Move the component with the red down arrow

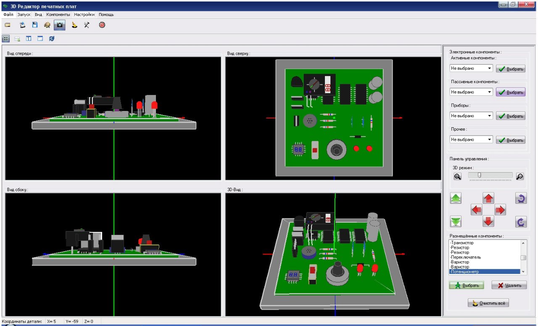tap(488, 221)
